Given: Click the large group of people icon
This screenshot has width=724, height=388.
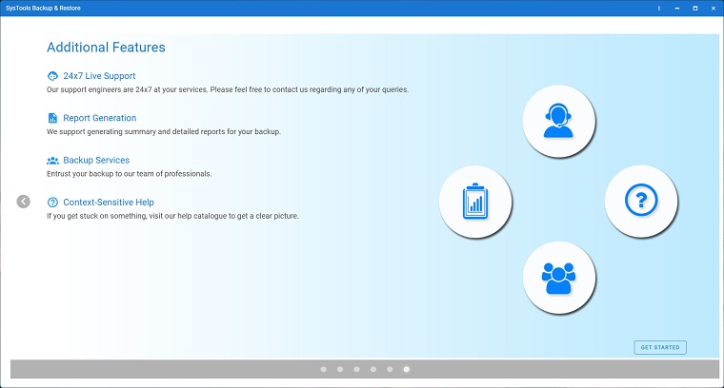Looking at the screenshot, I should [558, 278].
